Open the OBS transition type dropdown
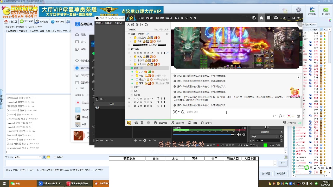The height and width of the screenshot is (187, 333). pos(265,136)
